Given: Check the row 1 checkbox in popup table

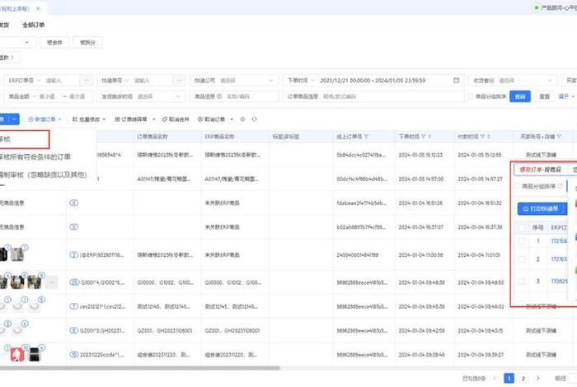Looking at the screenshot, I should pyautogui.click(x=522, y=241).
